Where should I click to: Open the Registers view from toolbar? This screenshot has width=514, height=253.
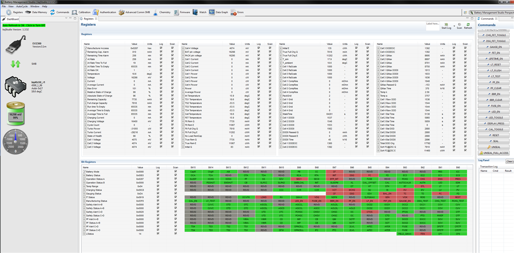tap(14, 12)
